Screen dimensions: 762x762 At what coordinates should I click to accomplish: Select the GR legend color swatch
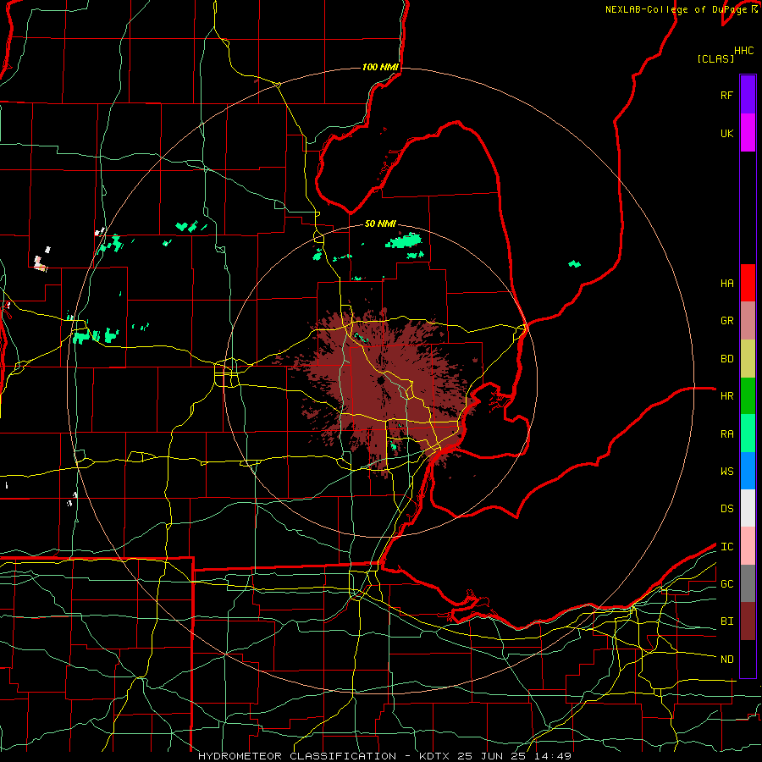point(748,321)
